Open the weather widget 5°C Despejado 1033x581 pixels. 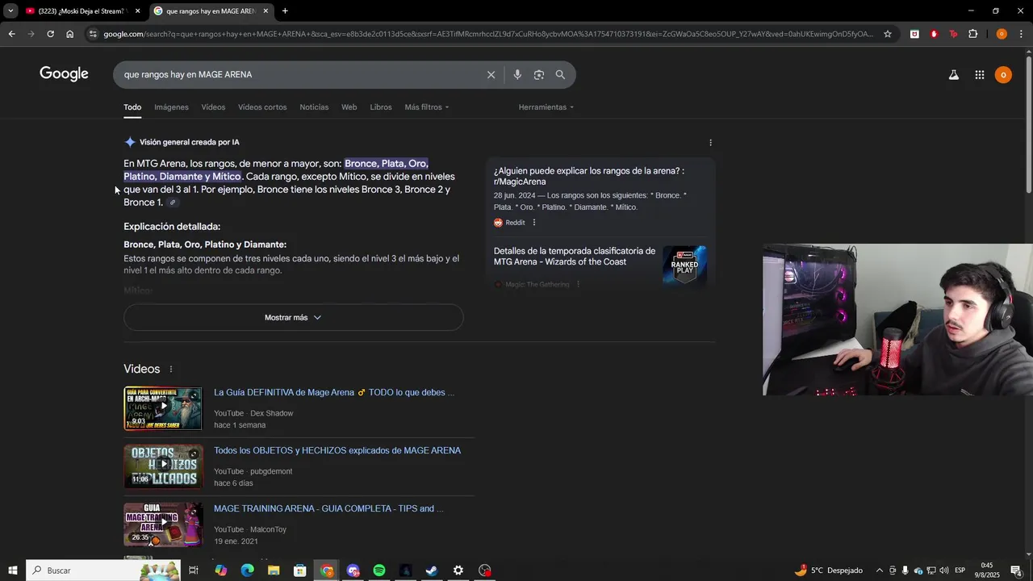(828, 571)
